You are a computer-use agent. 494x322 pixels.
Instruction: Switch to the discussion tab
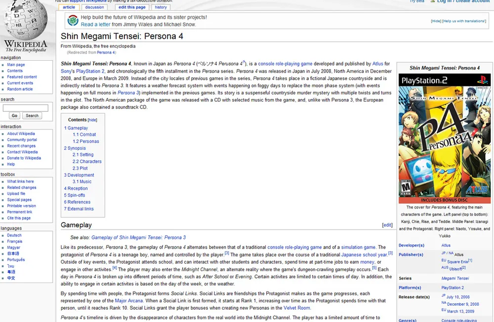(94, 7)
